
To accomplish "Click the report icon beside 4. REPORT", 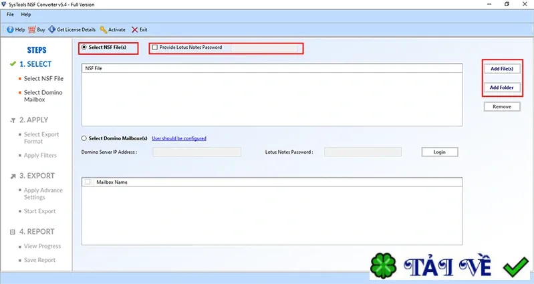I will 13,232.
